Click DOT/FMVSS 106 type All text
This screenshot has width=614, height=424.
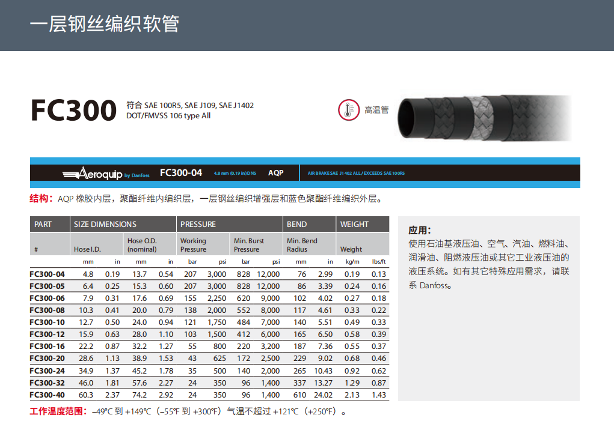[168, 116]
